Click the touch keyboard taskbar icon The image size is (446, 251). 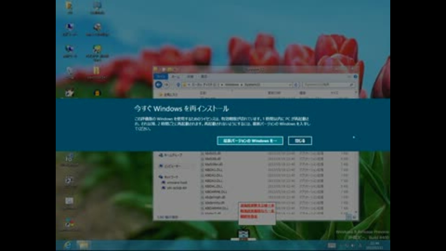click(x=332, y=245)
